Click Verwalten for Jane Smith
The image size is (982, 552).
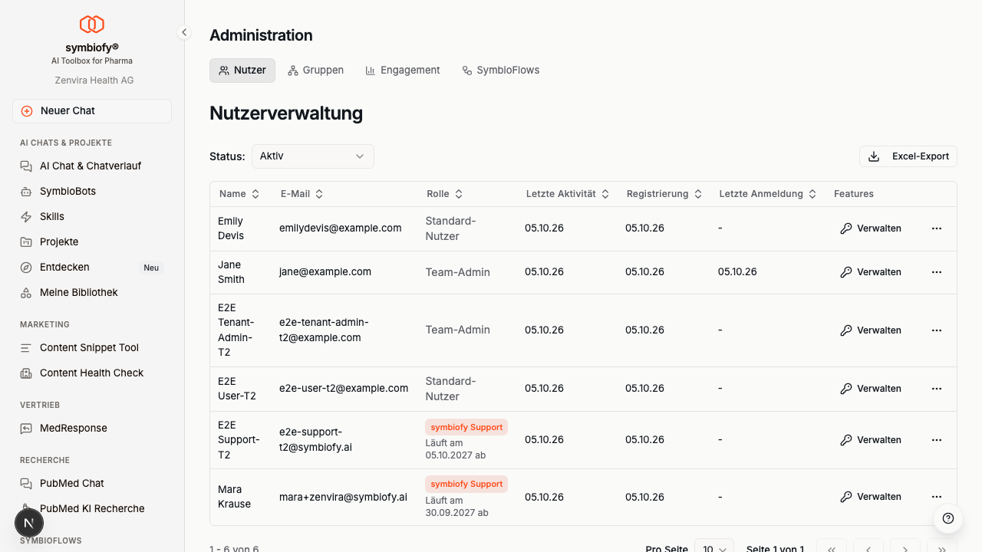pyautogui.click(x=871, y=272)
